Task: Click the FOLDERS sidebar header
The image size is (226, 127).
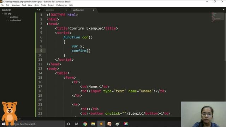Action: (x=7, y=10)
